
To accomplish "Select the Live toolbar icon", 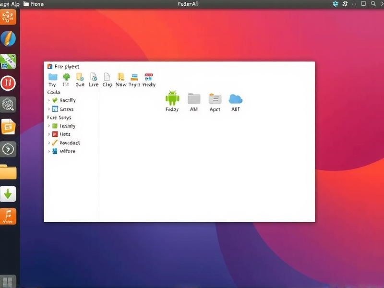I will tap(93, 77).
